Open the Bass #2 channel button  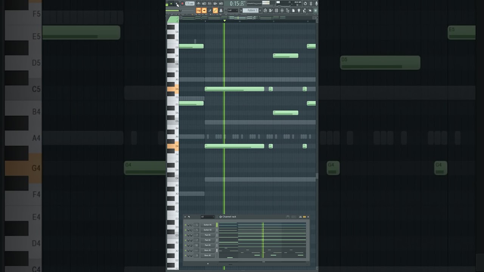(208, 255)
